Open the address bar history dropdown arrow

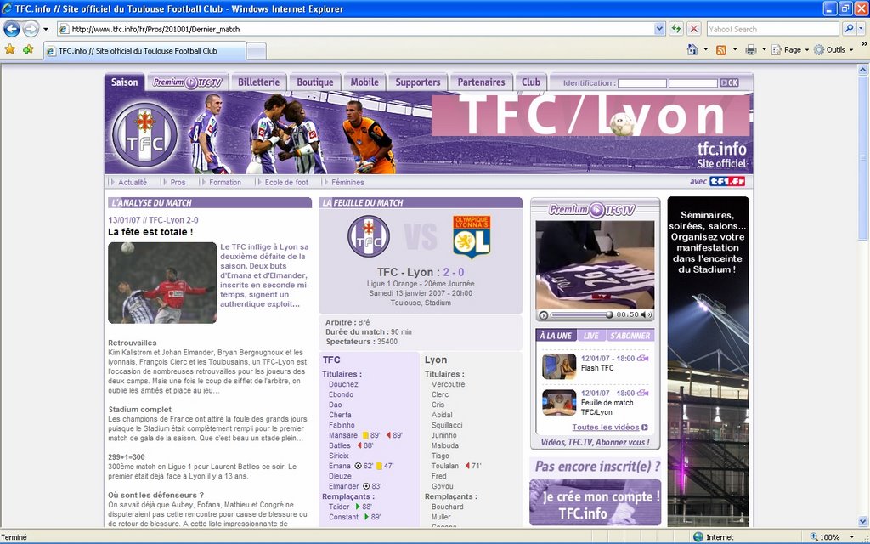[659, 29]
